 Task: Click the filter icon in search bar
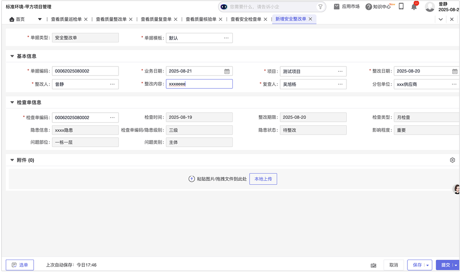[320, 6]
